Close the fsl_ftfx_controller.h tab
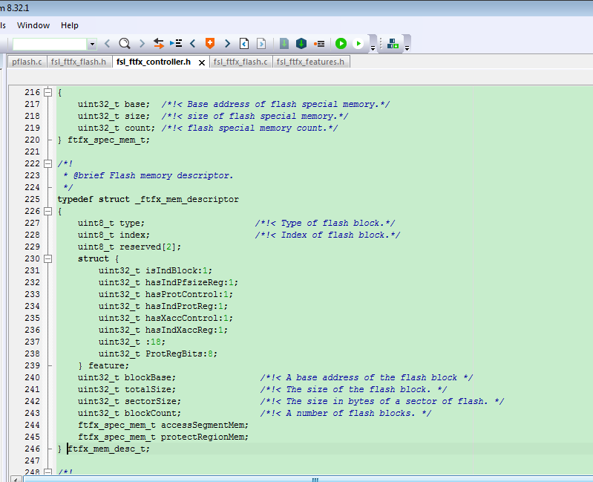593x482 pixels. point(202,62)
